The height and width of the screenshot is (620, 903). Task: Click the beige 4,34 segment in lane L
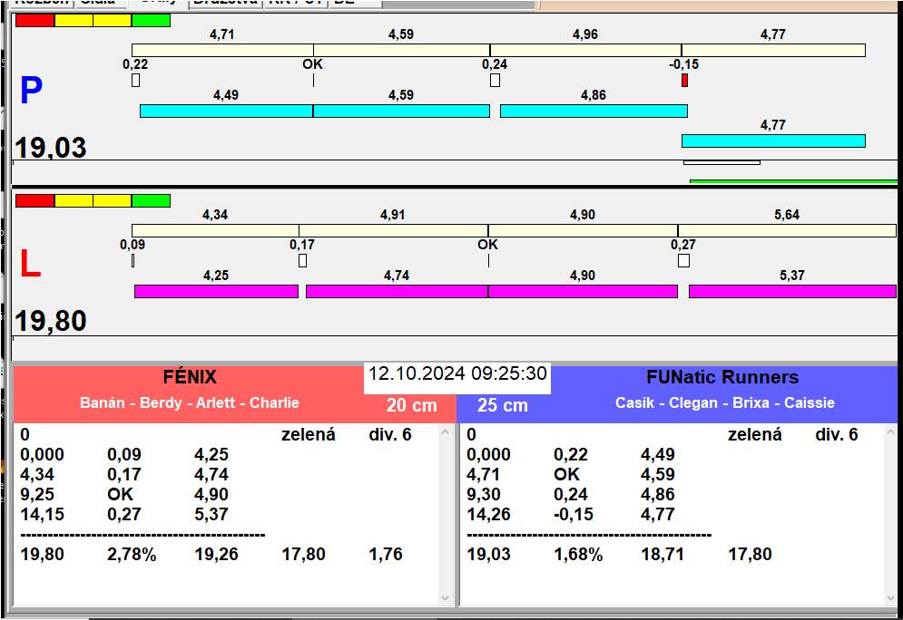click(x=215, y=230)
